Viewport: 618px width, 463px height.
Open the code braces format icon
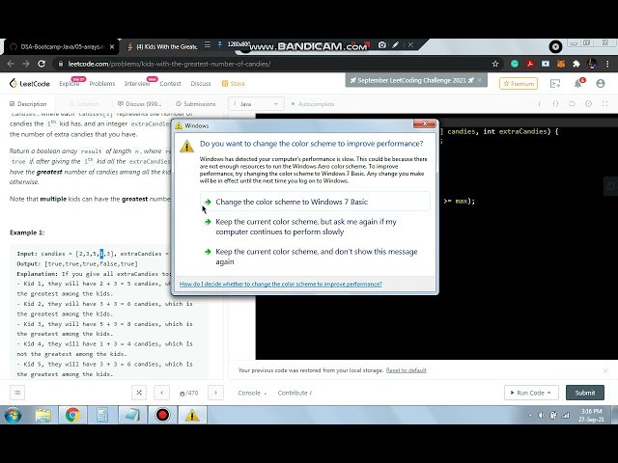[555, 104]
